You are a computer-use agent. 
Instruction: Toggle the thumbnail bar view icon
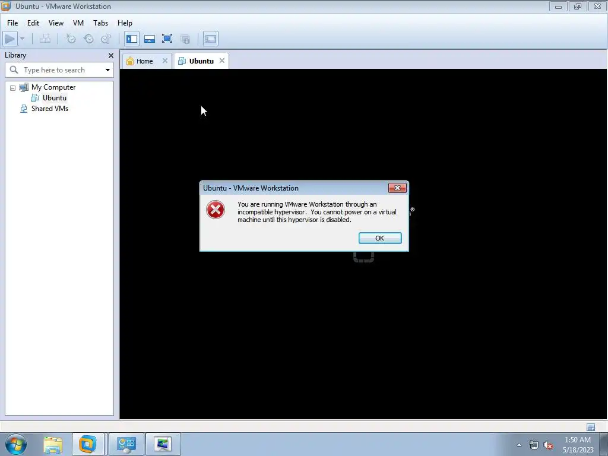pos(149,39)
